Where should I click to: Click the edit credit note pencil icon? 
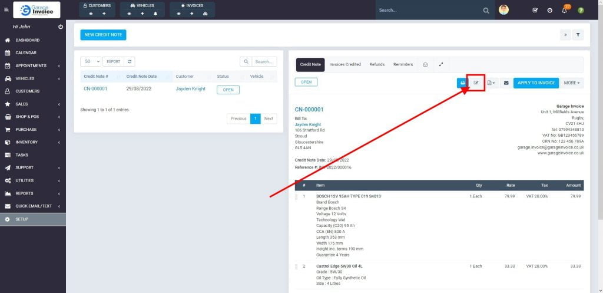[476, 83]
